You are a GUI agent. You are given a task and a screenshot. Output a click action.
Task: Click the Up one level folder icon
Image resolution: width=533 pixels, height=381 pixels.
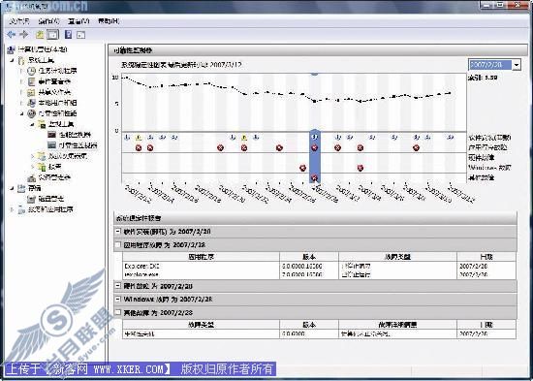click(x=40, y=34)
